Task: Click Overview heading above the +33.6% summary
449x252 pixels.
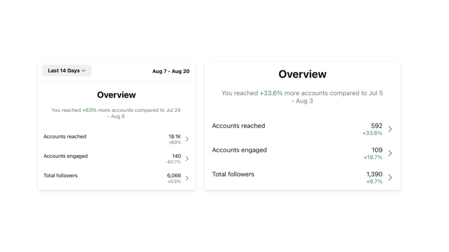Action: [302, 74]
